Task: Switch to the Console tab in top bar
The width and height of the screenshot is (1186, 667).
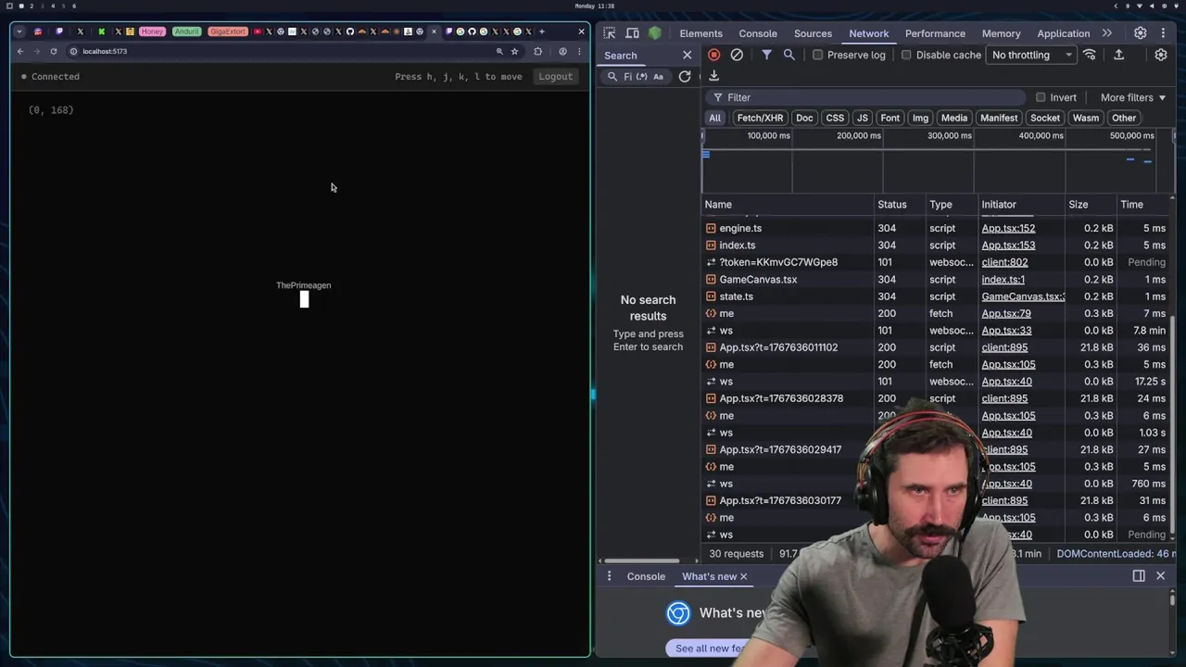Action: (758, 33)
